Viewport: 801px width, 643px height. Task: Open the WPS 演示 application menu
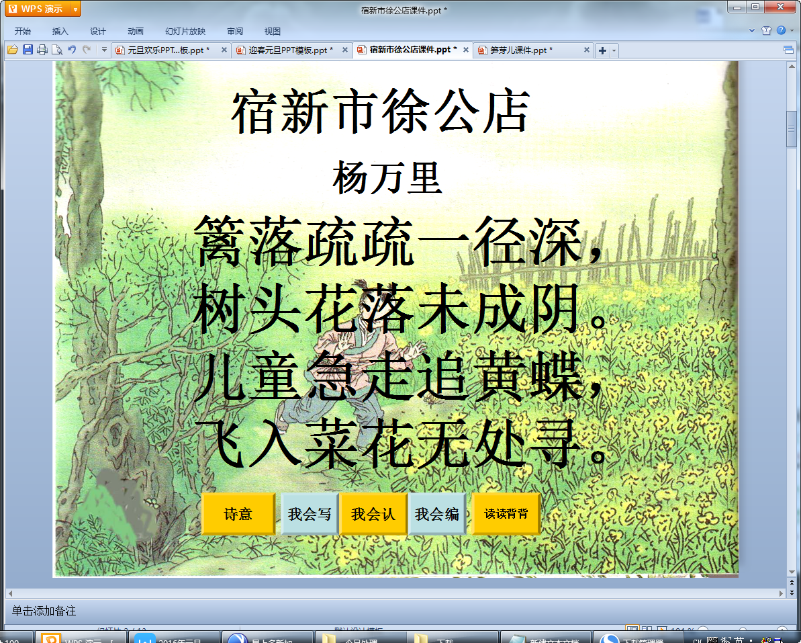pos(37,9)
